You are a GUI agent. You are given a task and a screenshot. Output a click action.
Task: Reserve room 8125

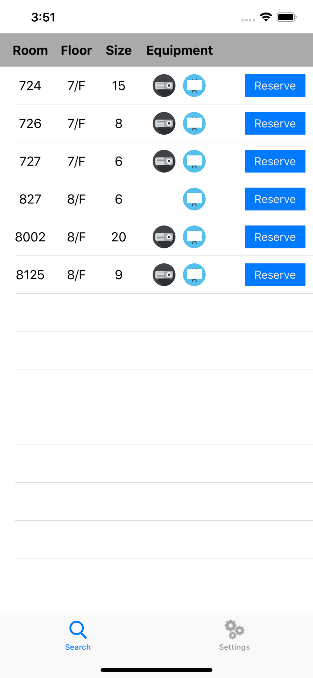275,275
